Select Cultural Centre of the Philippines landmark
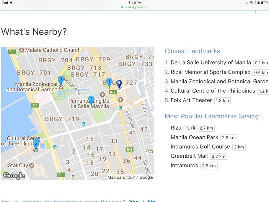The width and height of the screenshot is (269, 202). pyautogui.click(x=213, y=91)
